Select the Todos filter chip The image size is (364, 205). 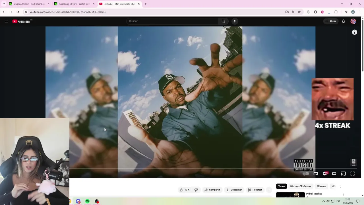282,186
